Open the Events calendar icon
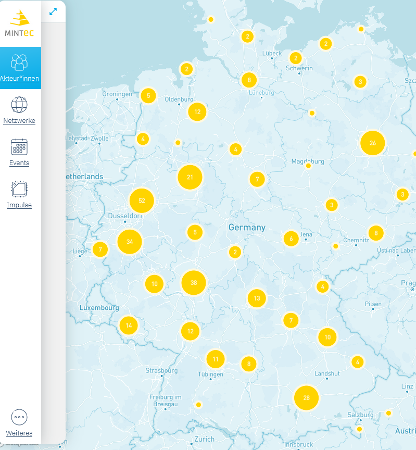The width and height of the screenshot is (416, 450). click(19, 147)
